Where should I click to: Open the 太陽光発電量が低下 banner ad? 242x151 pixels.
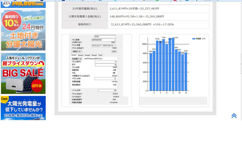coord(23,108)
